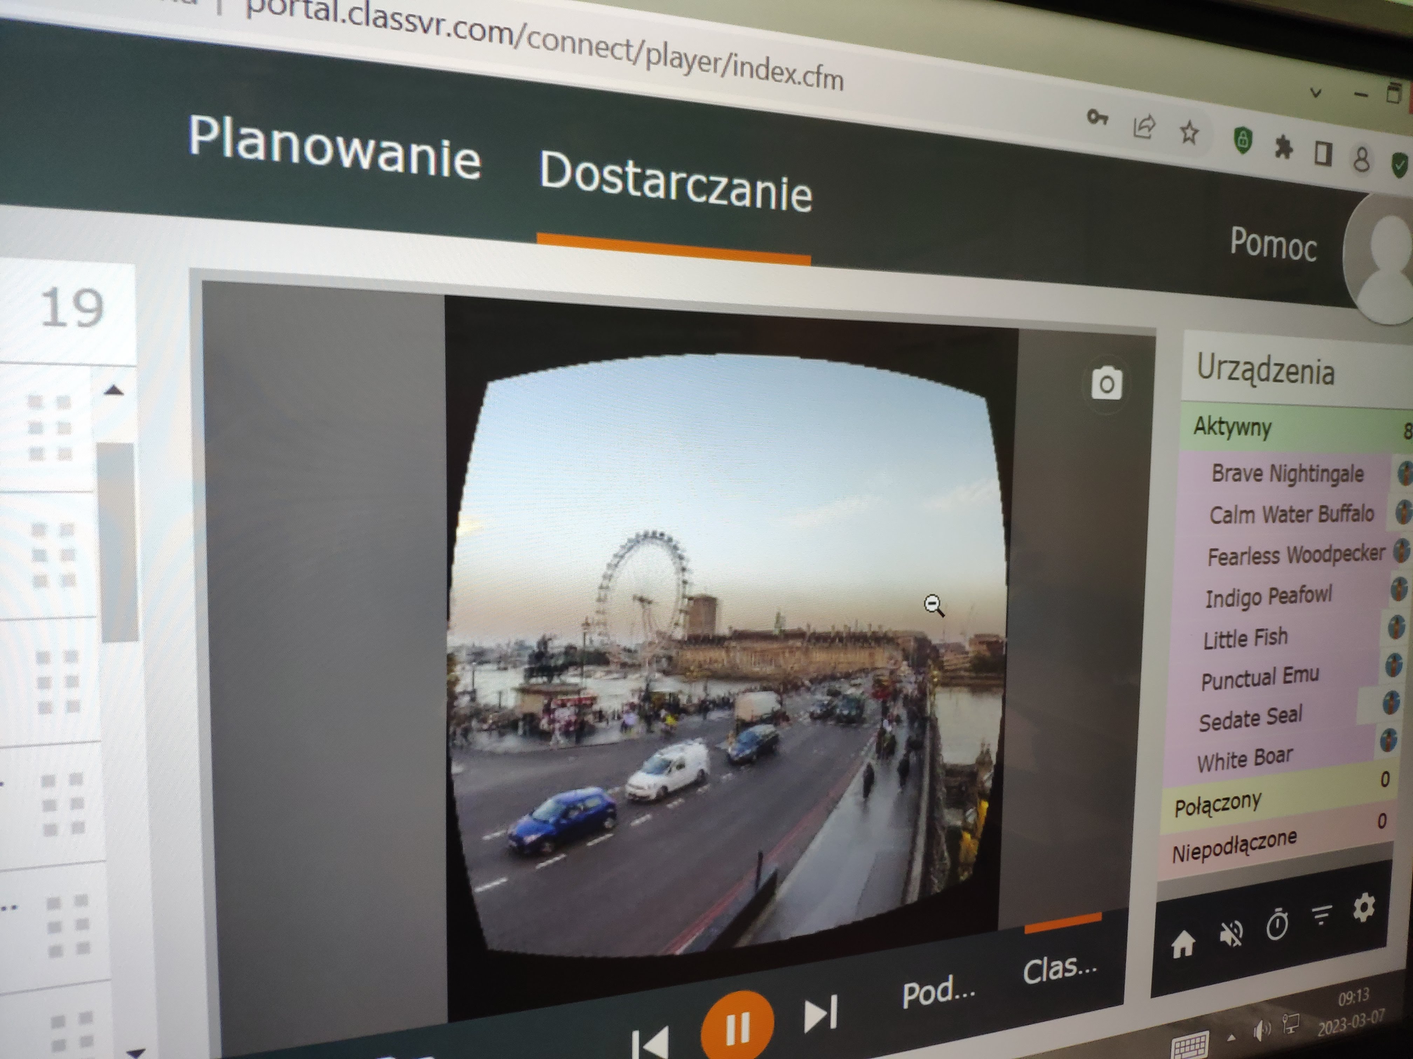Open device settings gear icon
The width and height of the screenshot is (1413, 1059).
point(1364,907)
